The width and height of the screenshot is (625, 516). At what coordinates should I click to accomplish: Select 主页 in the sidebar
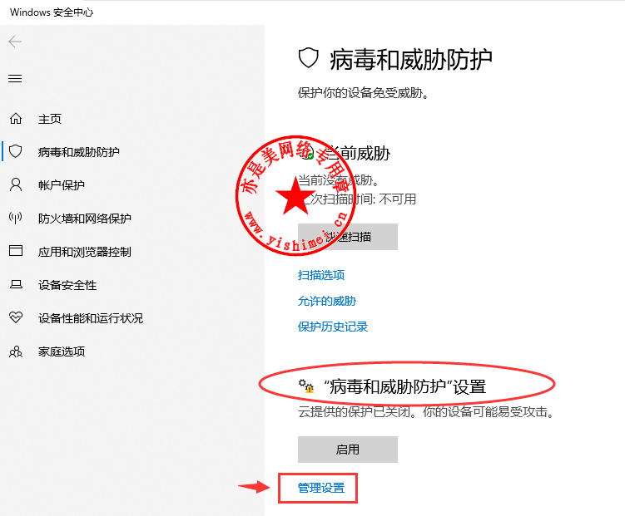pyautogui.click(x=50, y=119)
